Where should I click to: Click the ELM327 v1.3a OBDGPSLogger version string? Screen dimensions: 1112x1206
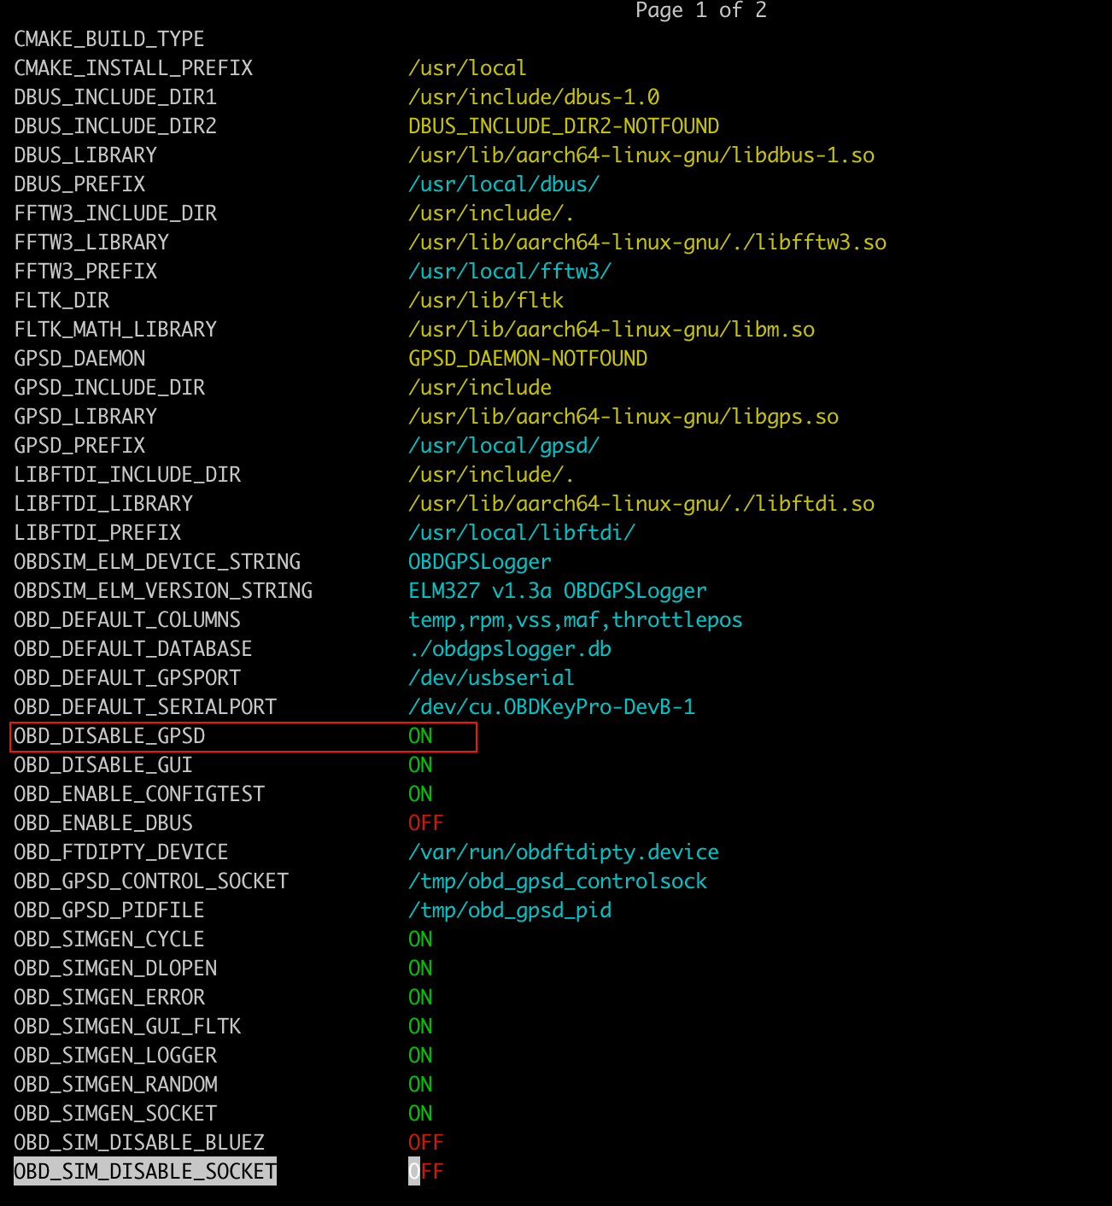click(557, 591)
